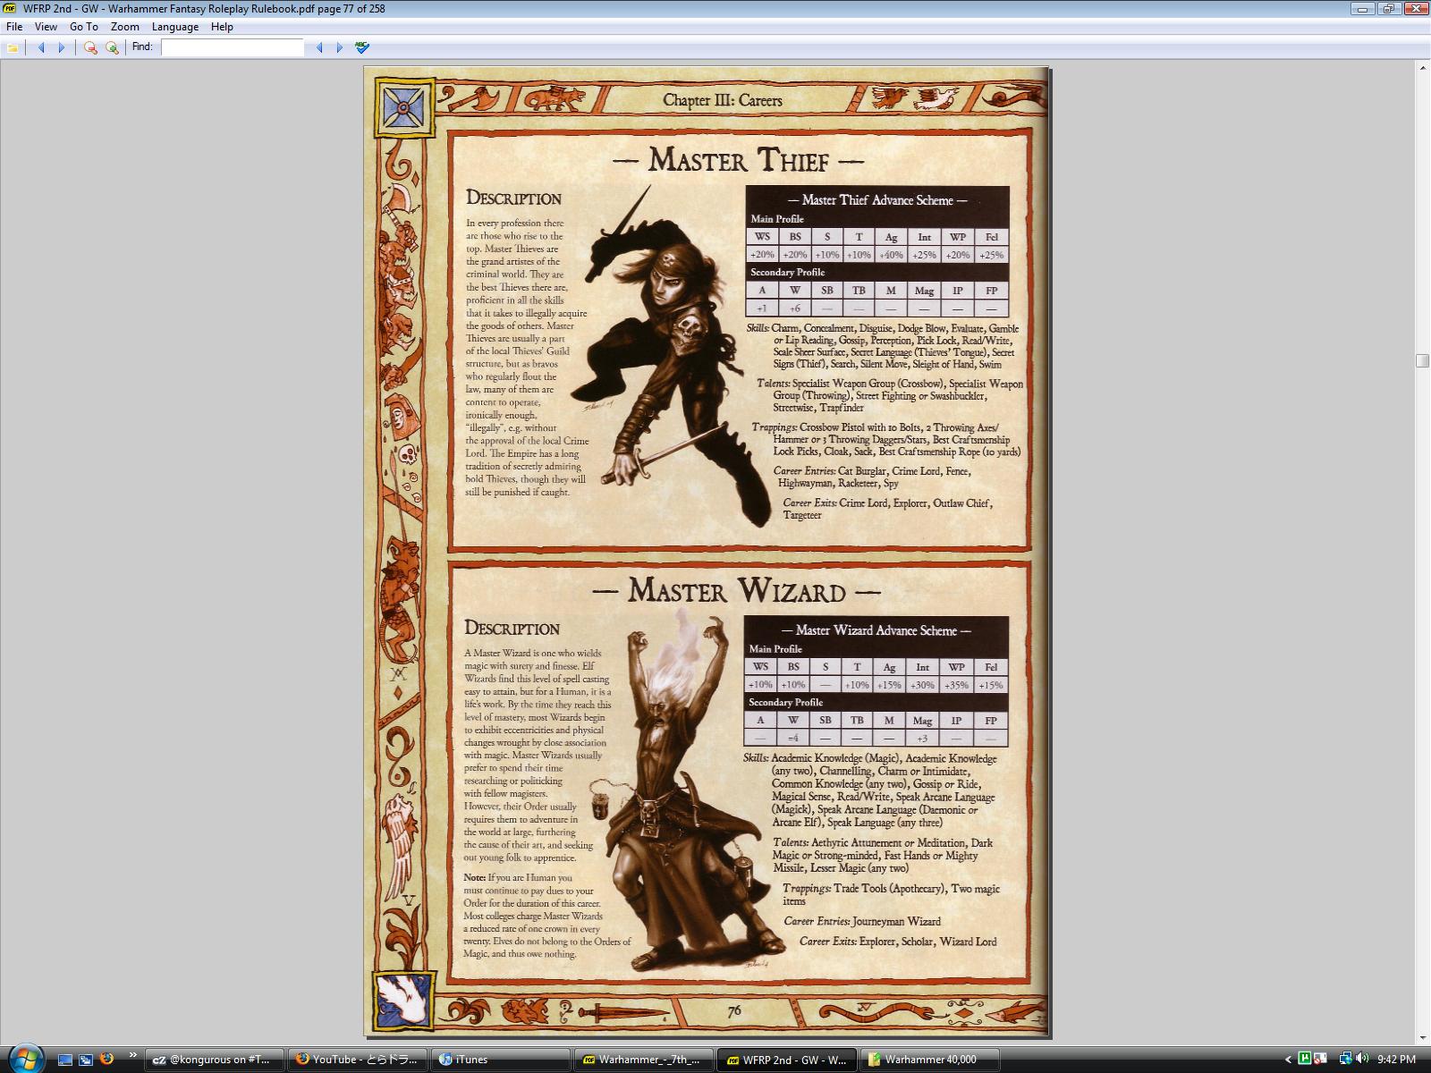This screenshot has width=1431, height=1073.
Task: Launch Firefox from the quick launch bar
Action: tap(106, 1060)
